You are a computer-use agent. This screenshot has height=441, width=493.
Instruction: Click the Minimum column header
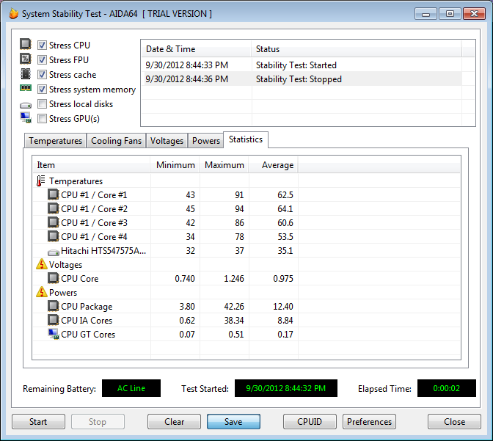click(x=175, y=165)
